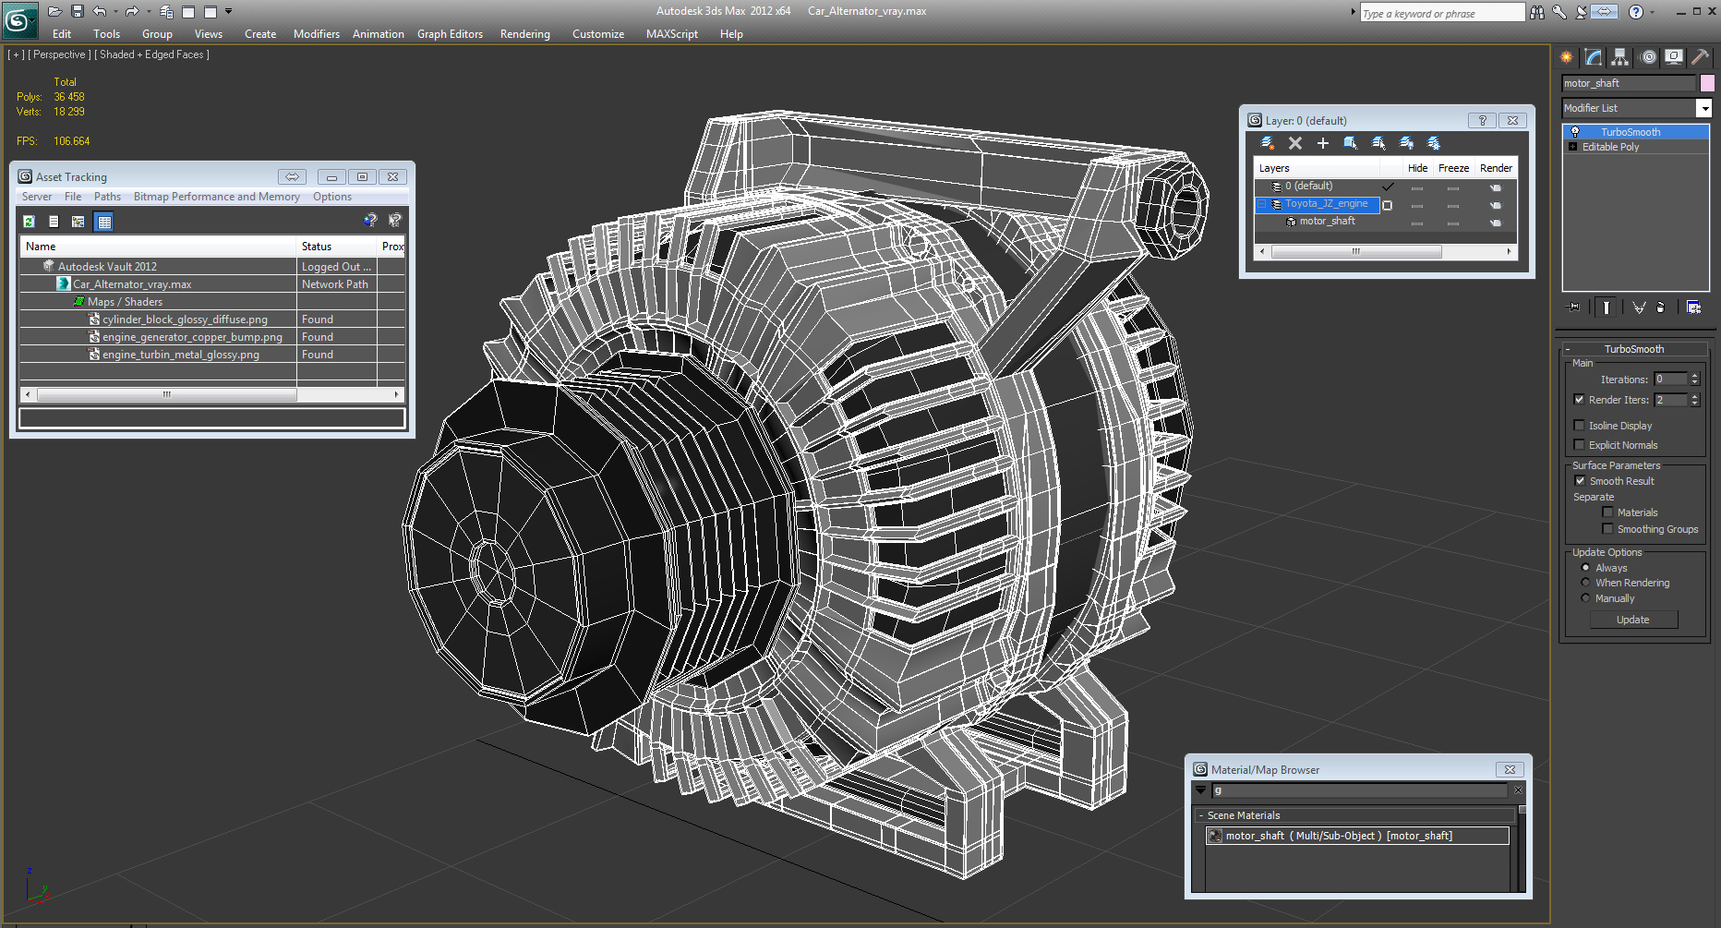Click the Undo arrow icon
The height and width of the screenshot is (928, 1721).
pos(100,12)
